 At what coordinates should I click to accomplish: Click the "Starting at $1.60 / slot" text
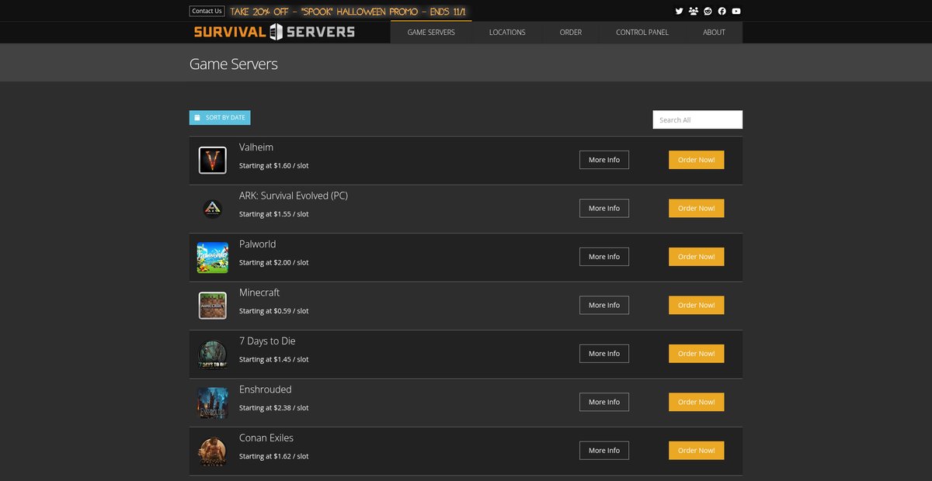[274, 166]
